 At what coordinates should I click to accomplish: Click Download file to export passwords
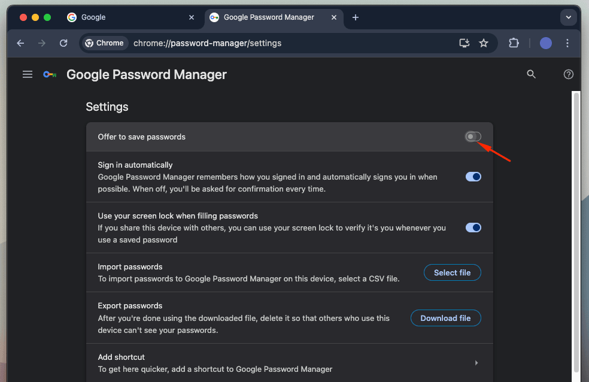(445, 318)
